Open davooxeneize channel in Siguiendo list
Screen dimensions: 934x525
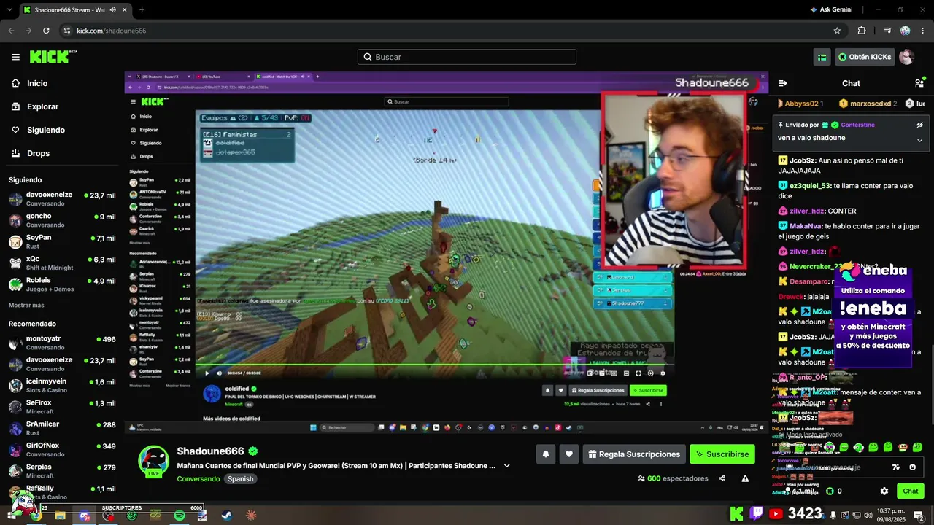tap(61, 199)
